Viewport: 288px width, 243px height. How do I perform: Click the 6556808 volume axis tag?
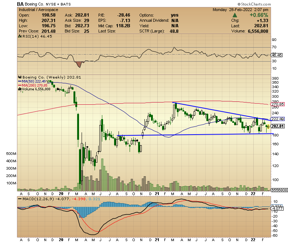tap(279, 190)
